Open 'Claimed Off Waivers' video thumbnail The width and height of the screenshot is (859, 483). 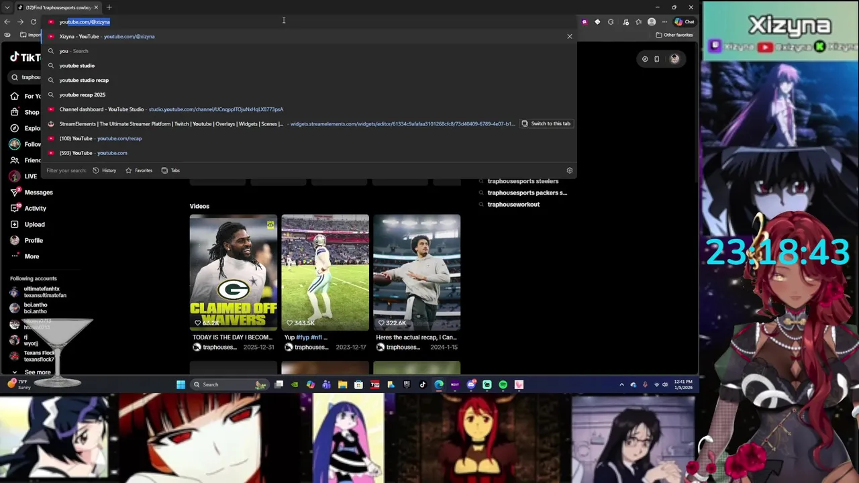click(233, 273)
